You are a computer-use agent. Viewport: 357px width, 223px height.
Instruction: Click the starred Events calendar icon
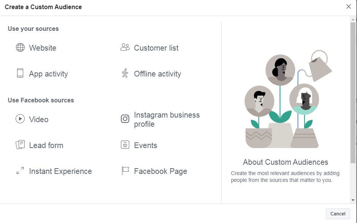coord(125,145)
